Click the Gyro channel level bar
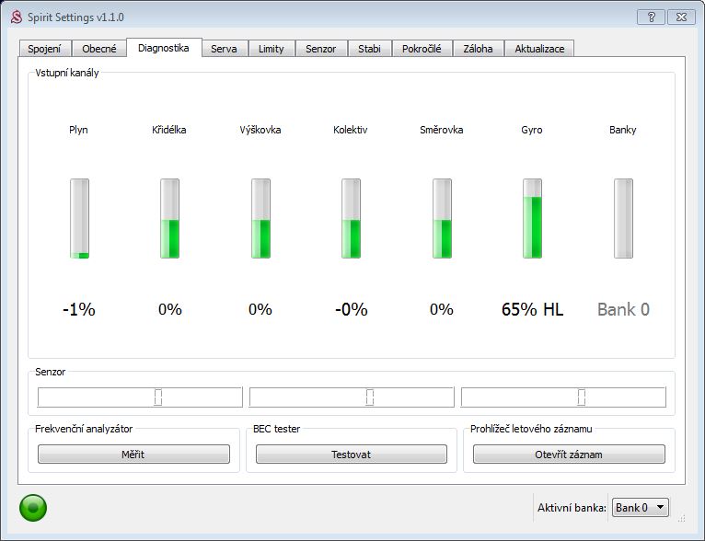This screenshot has width=705, height=541. (x=532, y=219)
